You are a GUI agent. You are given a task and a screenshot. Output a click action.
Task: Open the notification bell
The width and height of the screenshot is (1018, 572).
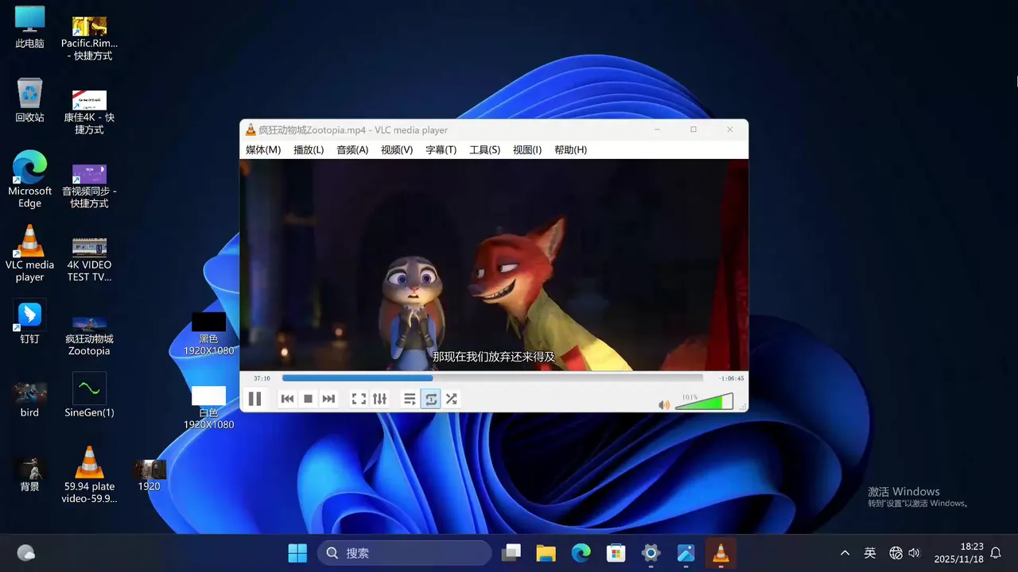point(996,553)
